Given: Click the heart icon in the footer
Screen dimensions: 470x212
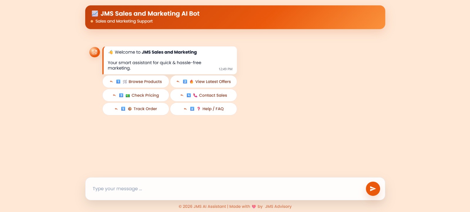Looking at the screenshot, I should (x=254, y=206).
